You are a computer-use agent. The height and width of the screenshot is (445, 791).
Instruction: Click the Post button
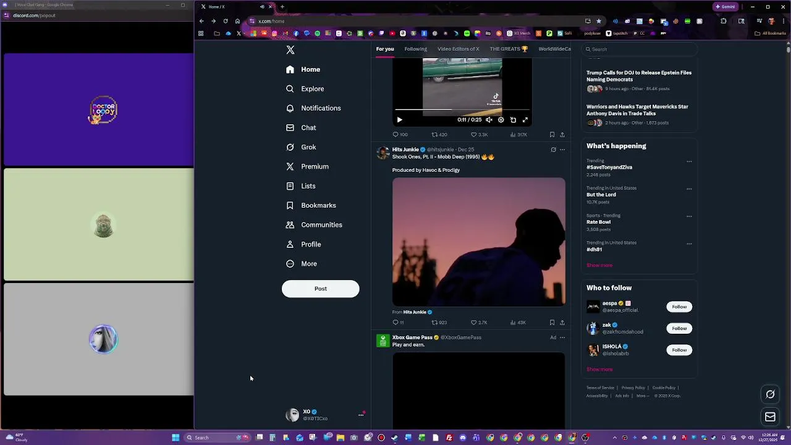click(320, 289)
